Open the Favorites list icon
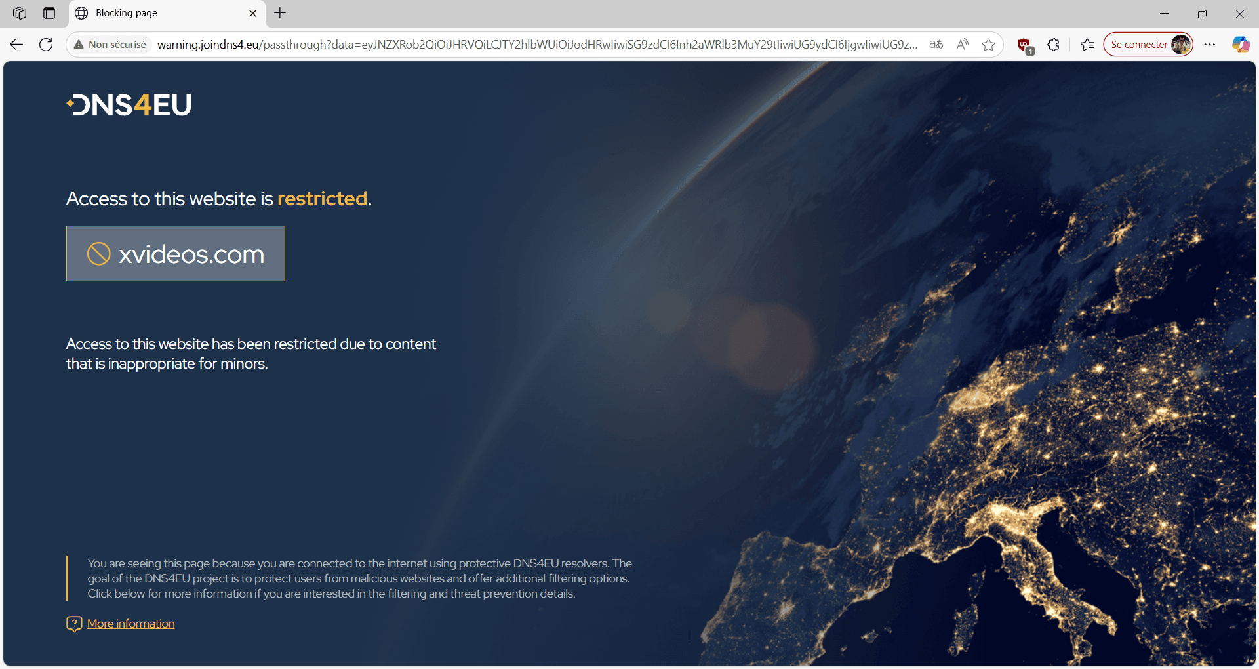Screen dimensions: 1259x669 [1087, 45]
